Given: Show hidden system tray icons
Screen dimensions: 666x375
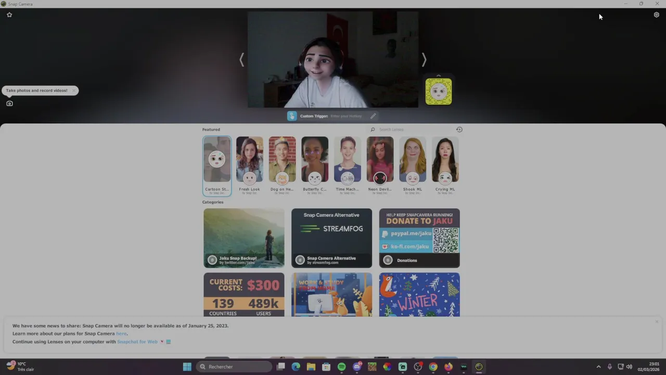Looking at the screenshot, I should coord(598,367).
